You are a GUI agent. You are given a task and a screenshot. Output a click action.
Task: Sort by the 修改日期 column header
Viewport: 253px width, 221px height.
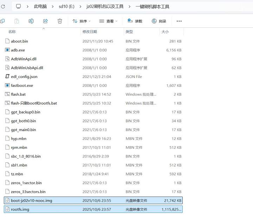(x=90, y=32)
